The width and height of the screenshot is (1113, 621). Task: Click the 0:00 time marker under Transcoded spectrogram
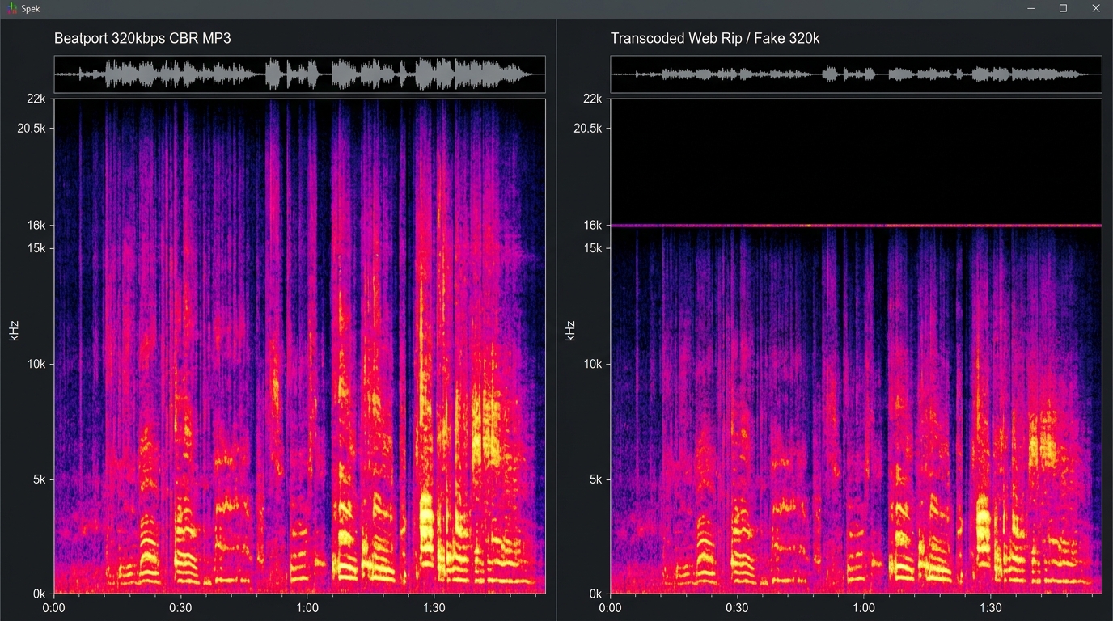click(x=611, y=608)
